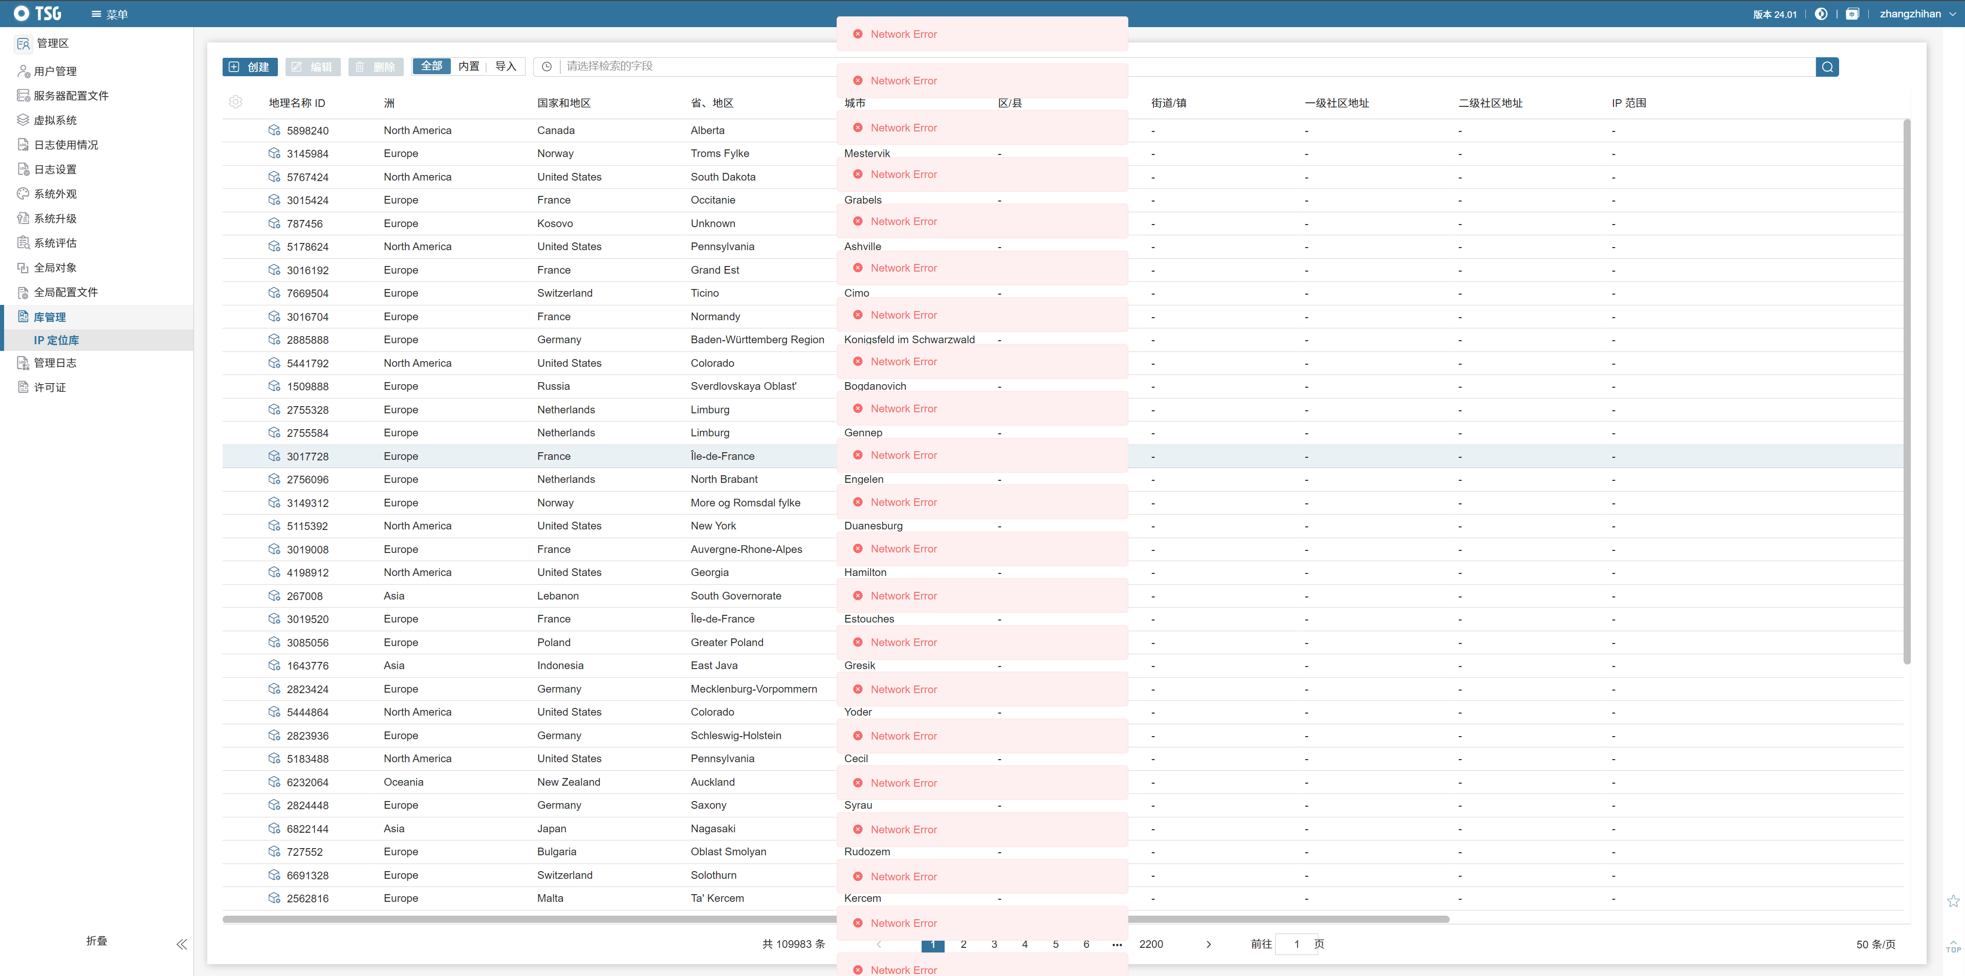Open the 菜单 menu in header
This screenshot has width=1965, height=976.
pos(109,14)
